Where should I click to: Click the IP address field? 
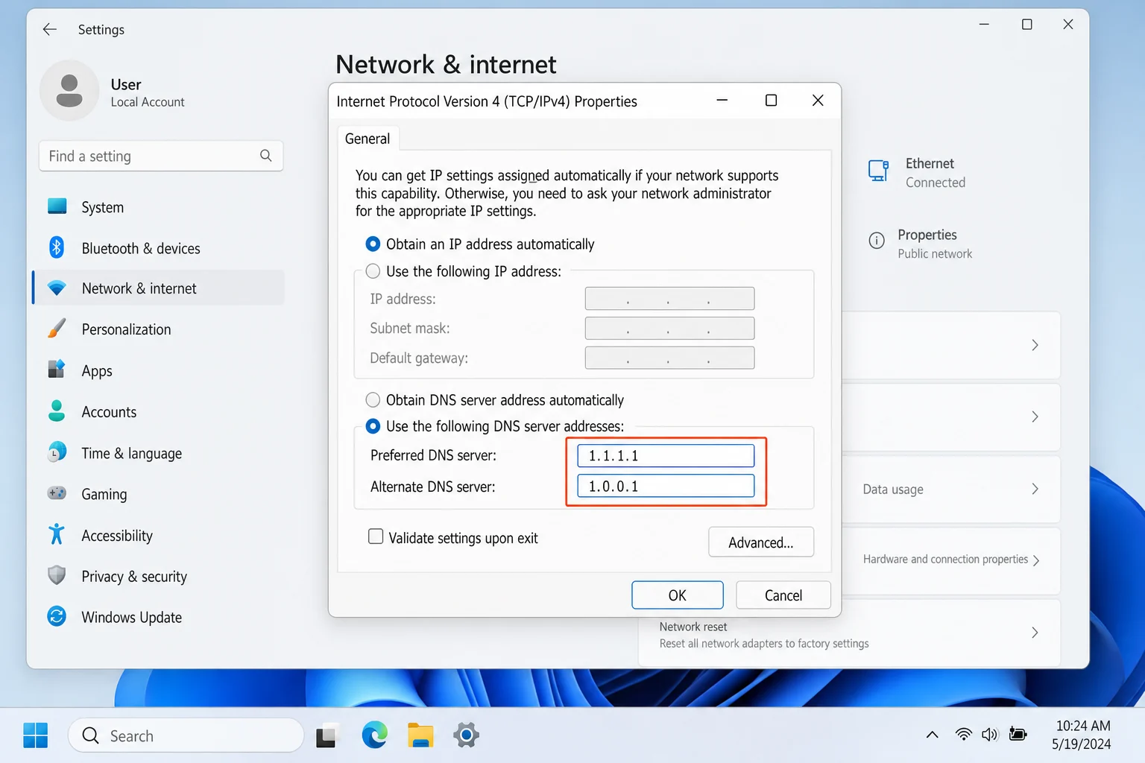point(669,299)
